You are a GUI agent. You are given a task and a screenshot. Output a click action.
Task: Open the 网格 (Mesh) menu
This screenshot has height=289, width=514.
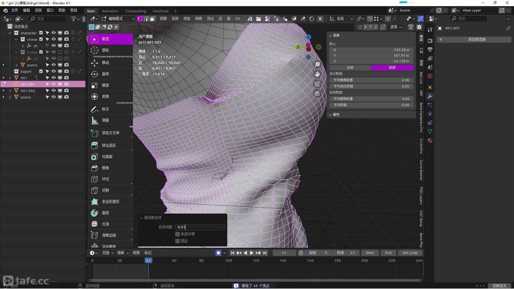(198, 19)
